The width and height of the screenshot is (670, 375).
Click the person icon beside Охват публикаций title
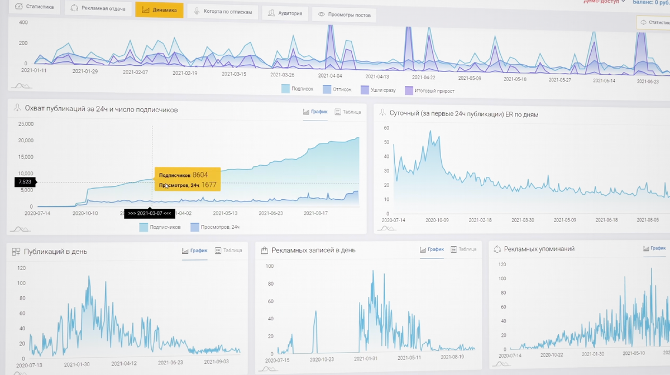pyautogui.click(x=17, y=108)
